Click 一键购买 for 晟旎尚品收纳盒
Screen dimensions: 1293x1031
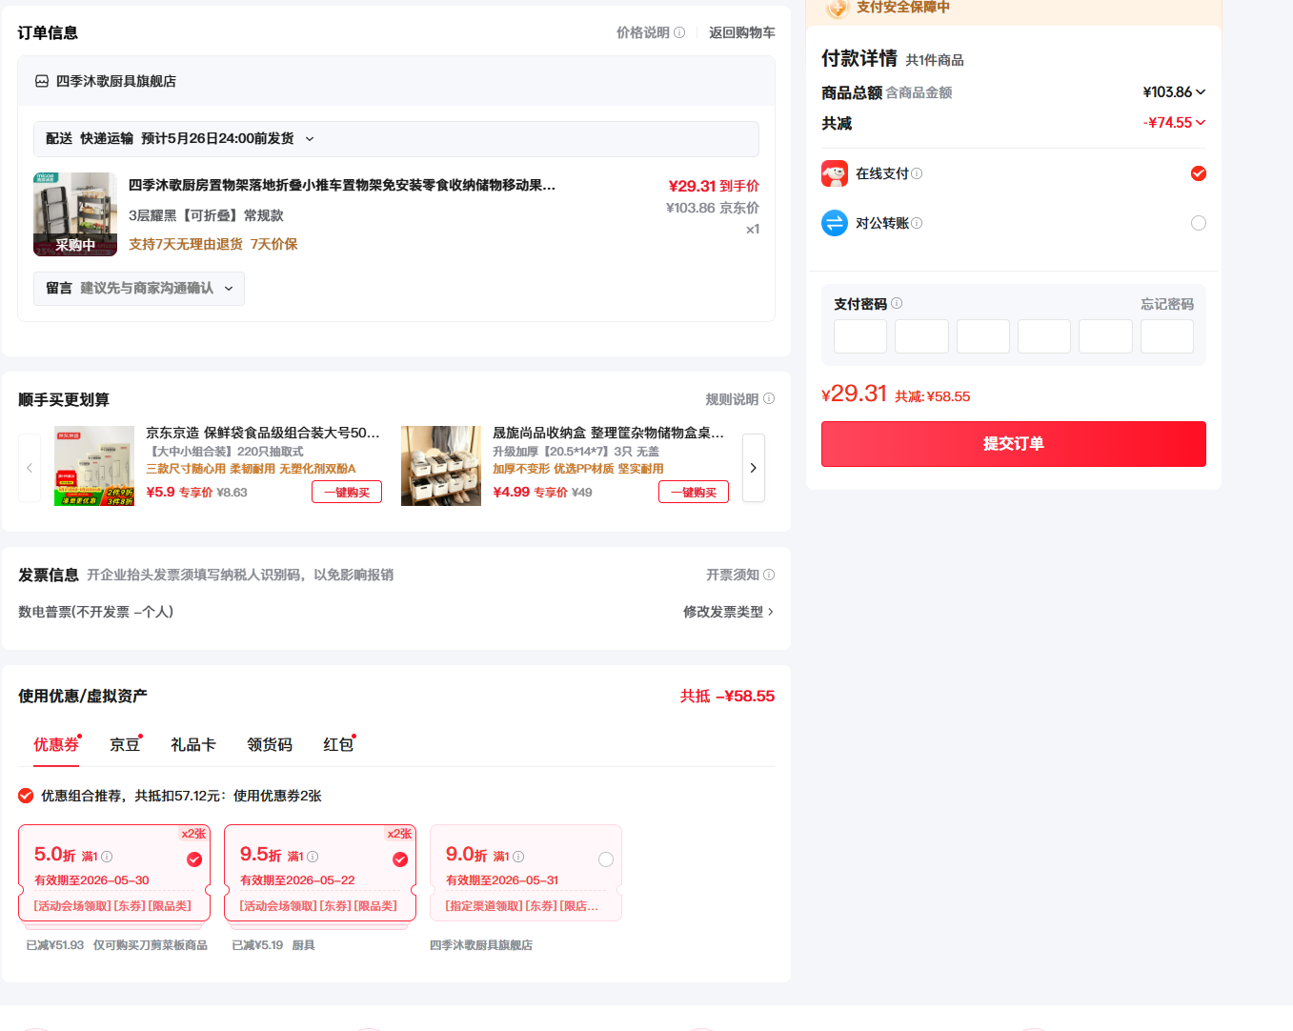694,492
